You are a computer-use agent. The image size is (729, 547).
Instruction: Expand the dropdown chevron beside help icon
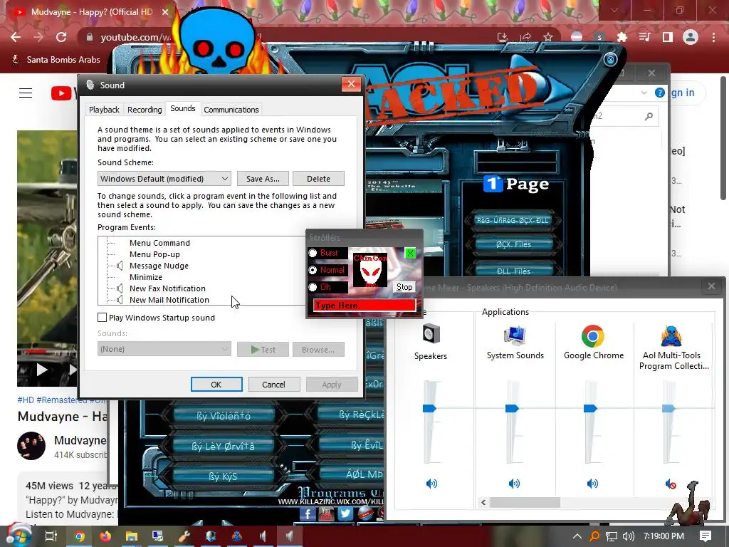tap(644, 93)
